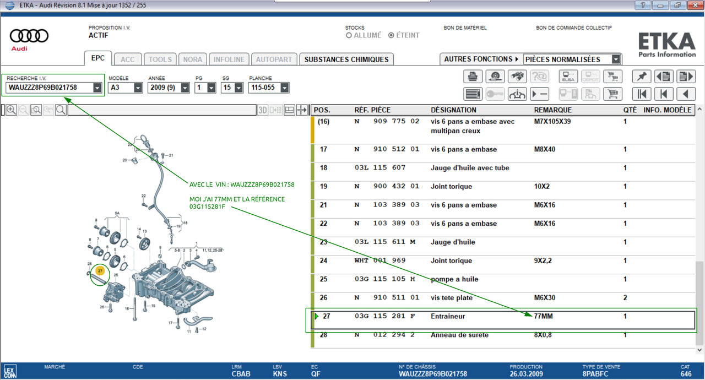Click the vehicle info icon
This screenshot has width=705, height=380.
[517, 94]
